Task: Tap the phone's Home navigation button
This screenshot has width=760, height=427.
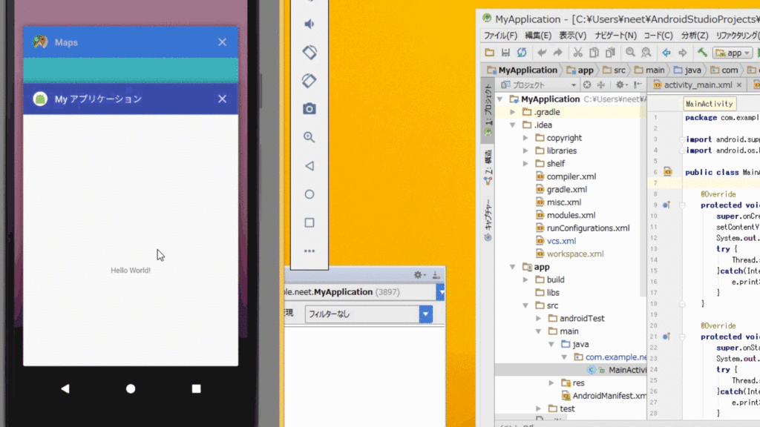Action: [x=131, y=388]
